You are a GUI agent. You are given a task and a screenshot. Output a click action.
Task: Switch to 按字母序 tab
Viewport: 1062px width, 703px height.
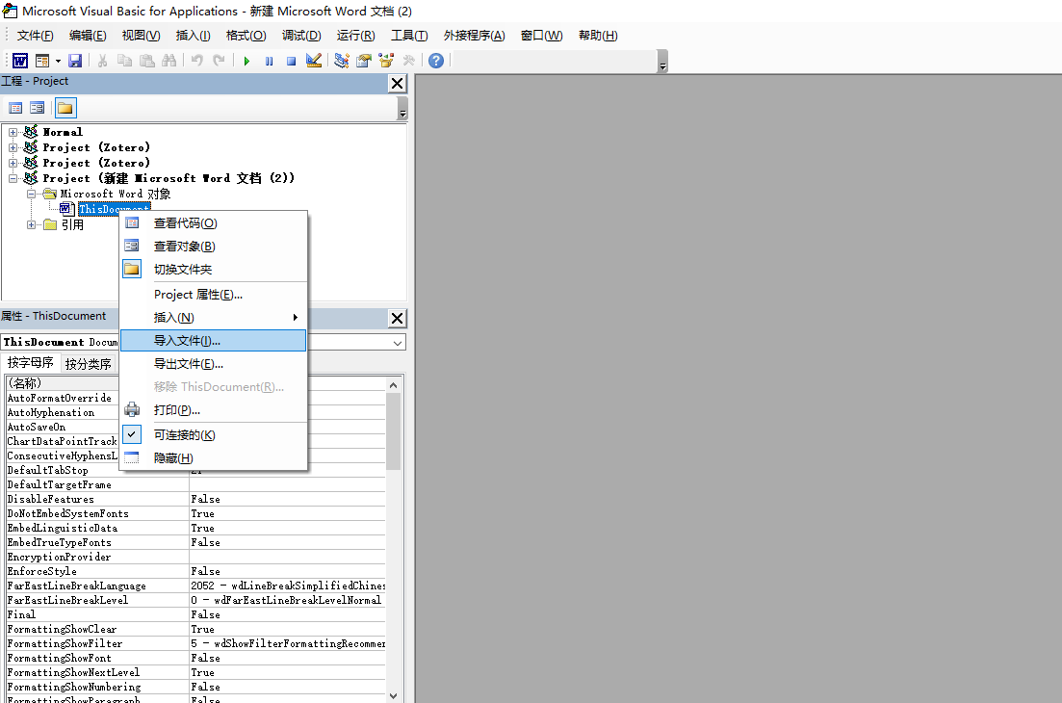click(x=31, y=363)
